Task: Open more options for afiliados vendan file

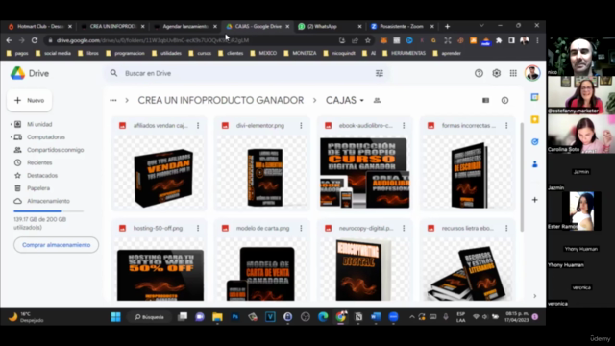Action: [x=198, y=126]
